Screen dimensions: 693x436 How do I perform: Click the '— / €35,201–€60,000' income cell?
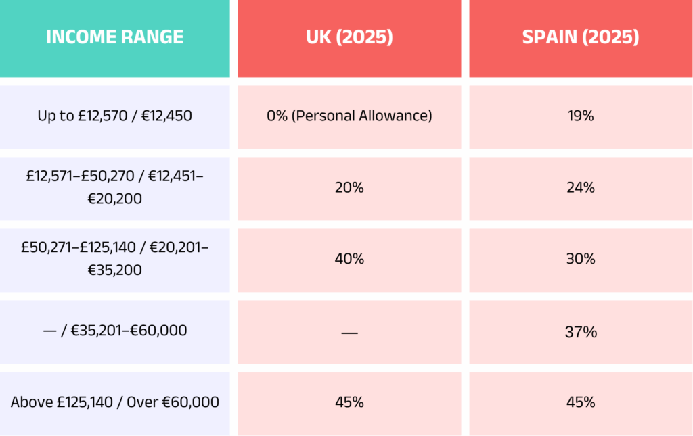tap(114, 331)
